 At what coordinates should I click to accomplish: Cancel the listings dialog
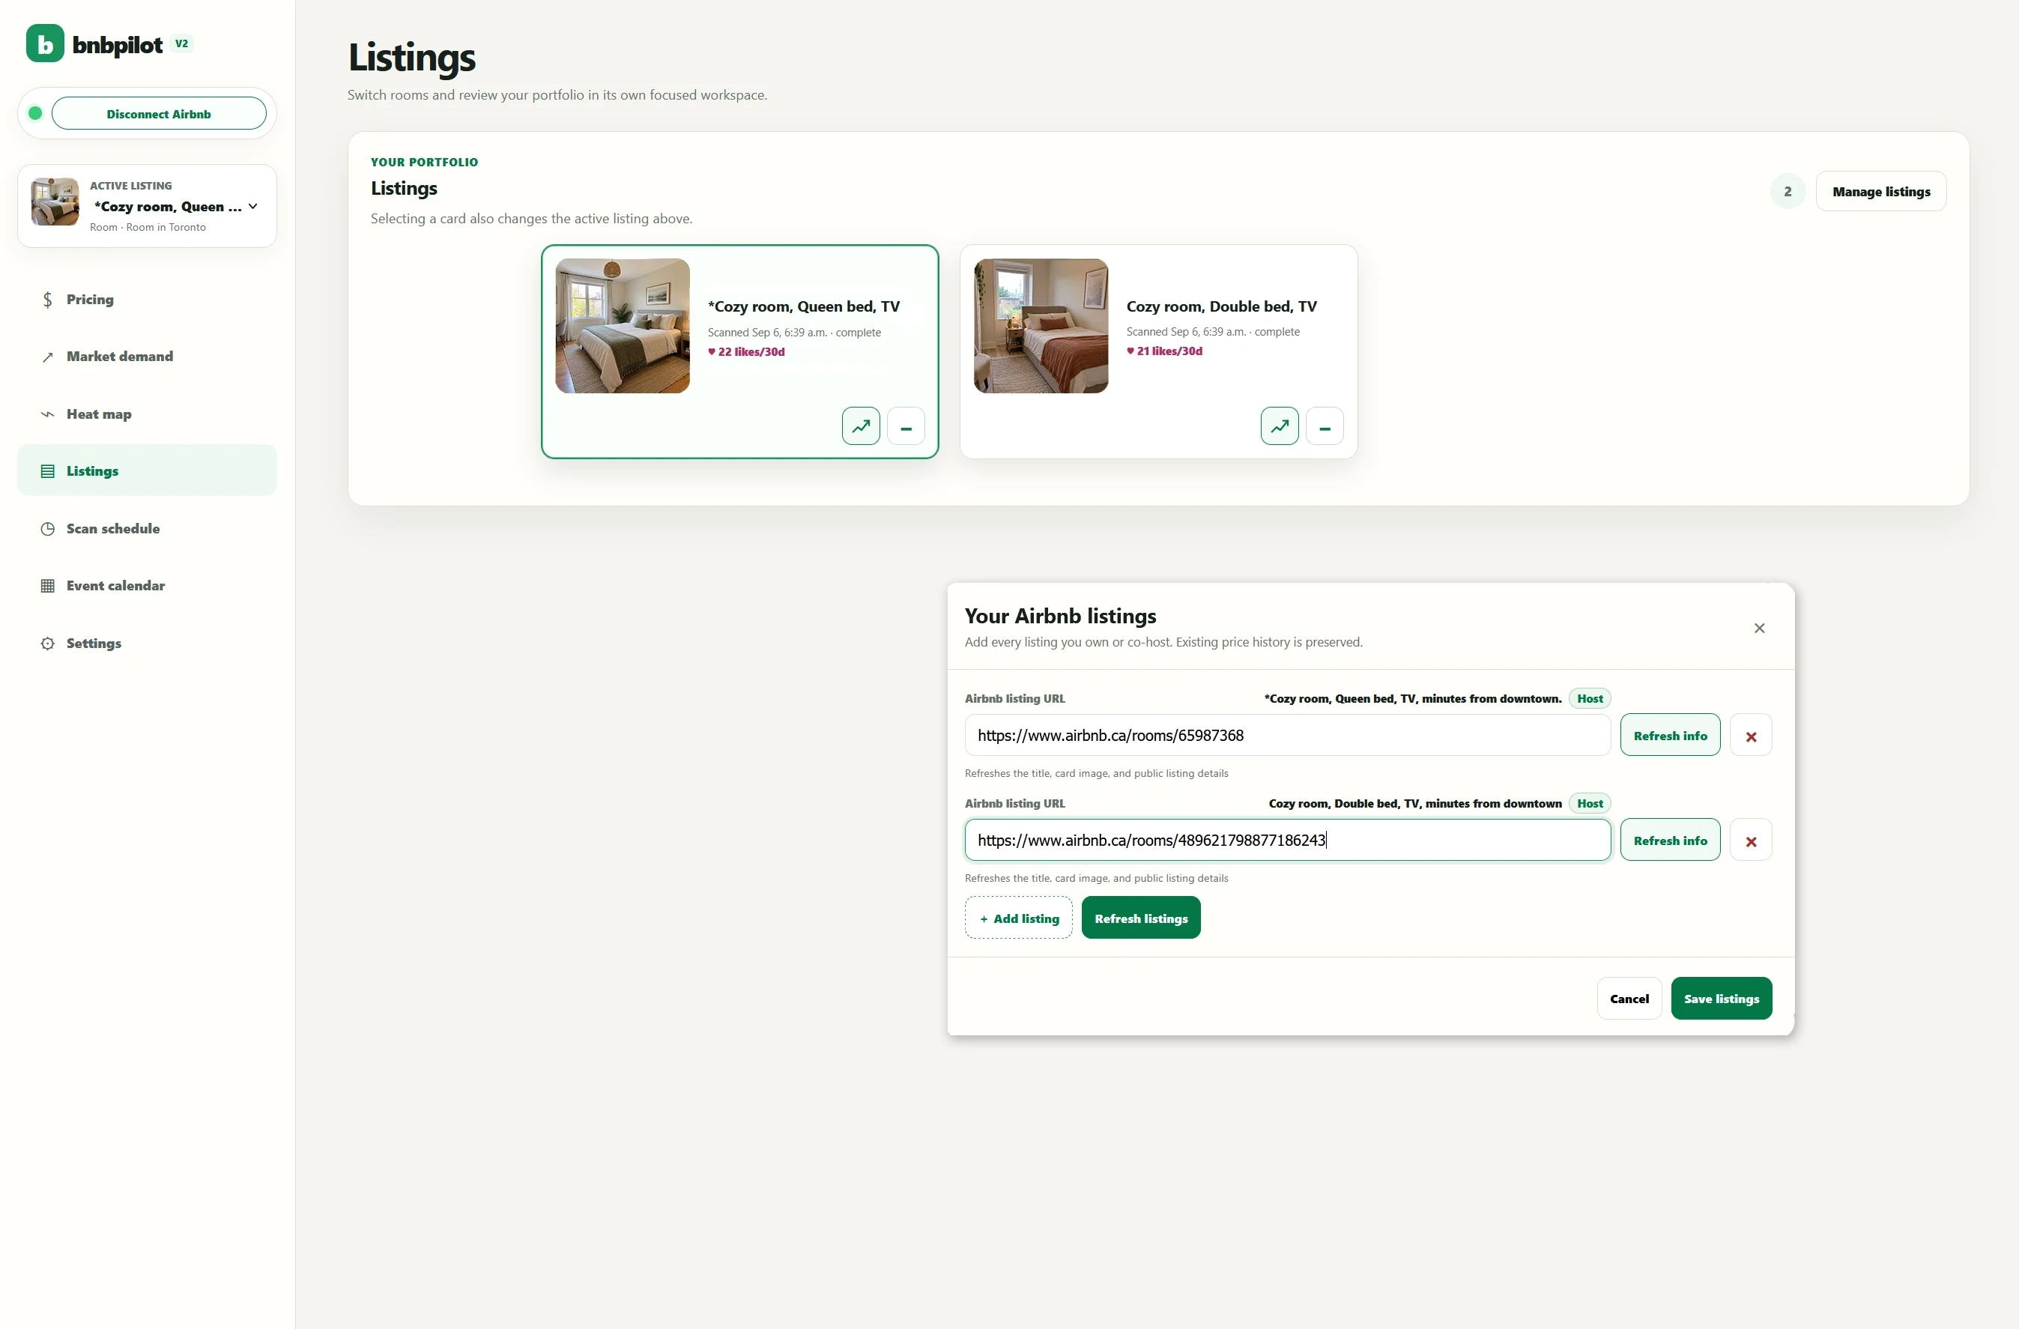(1629, 998)
